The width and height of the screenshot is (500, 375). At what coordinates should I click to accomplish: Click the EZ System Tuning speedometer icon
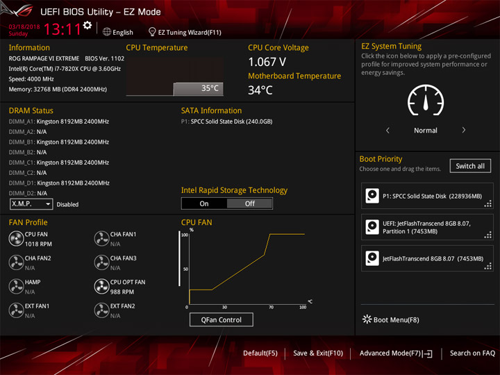coord(426,100)
